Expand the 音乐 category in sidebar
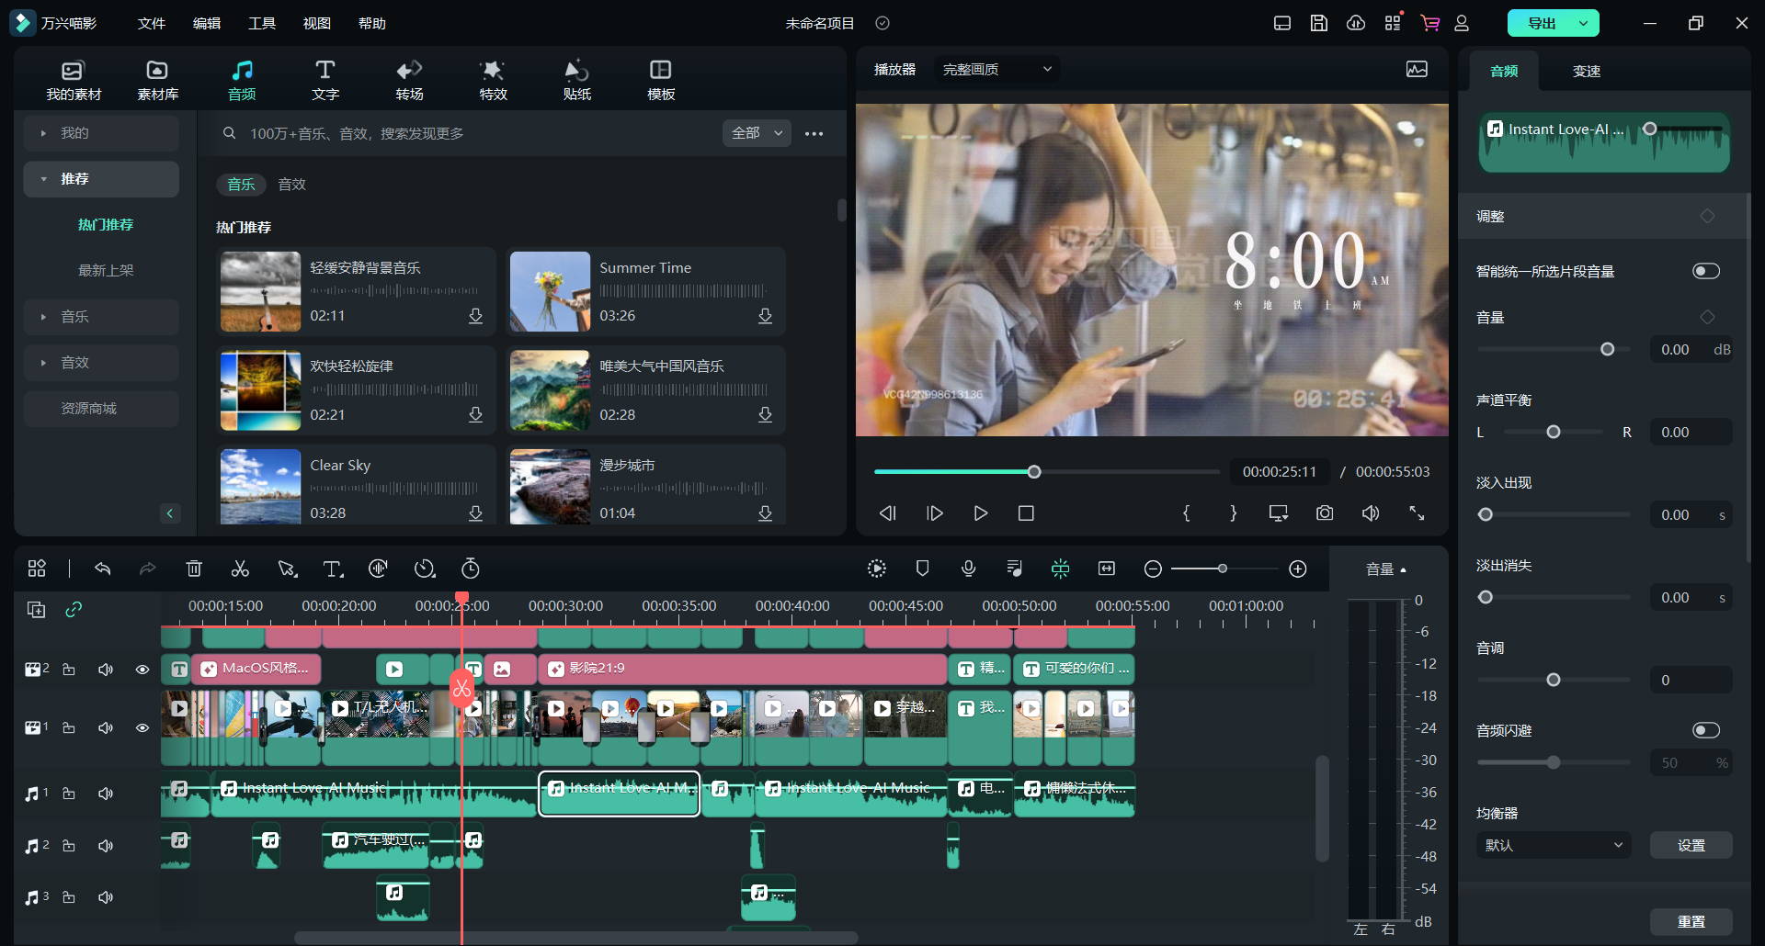 point(74,317)
